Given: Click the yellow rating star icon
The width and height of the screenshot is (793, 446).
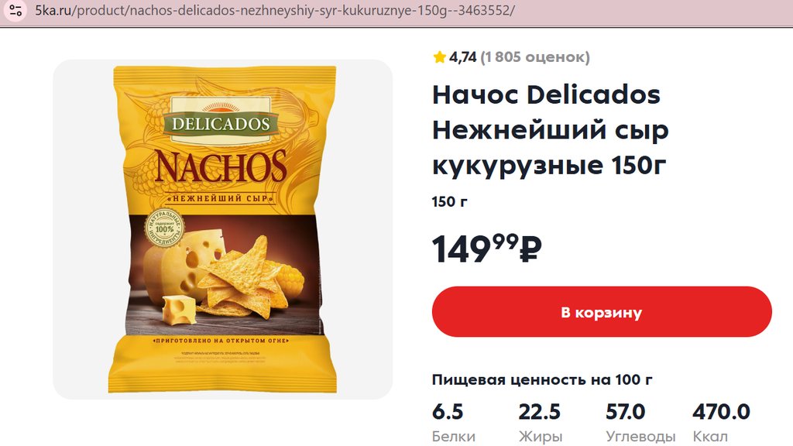Looking at the screenshot, I should pos(439,57).
